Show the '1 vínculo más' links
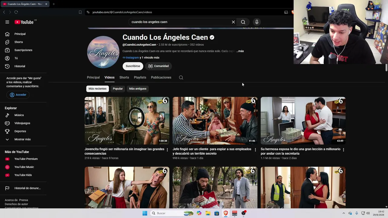The height and width of the screenshot is (218, 388). point(149,58)
